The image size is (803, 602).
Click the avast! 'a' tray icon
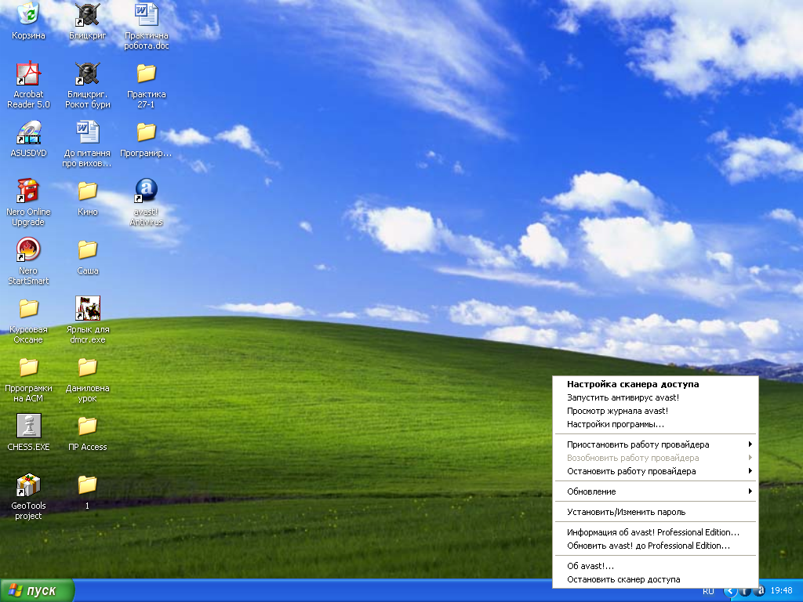760,591
